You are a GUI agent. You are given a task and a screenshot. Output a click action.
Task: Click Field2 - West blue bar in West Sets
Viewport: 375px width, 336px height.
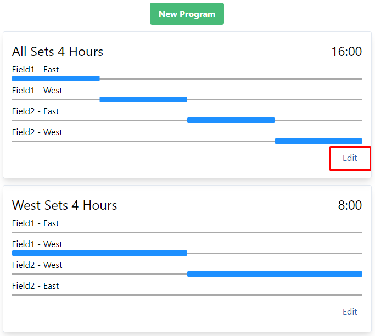[275, 274]
